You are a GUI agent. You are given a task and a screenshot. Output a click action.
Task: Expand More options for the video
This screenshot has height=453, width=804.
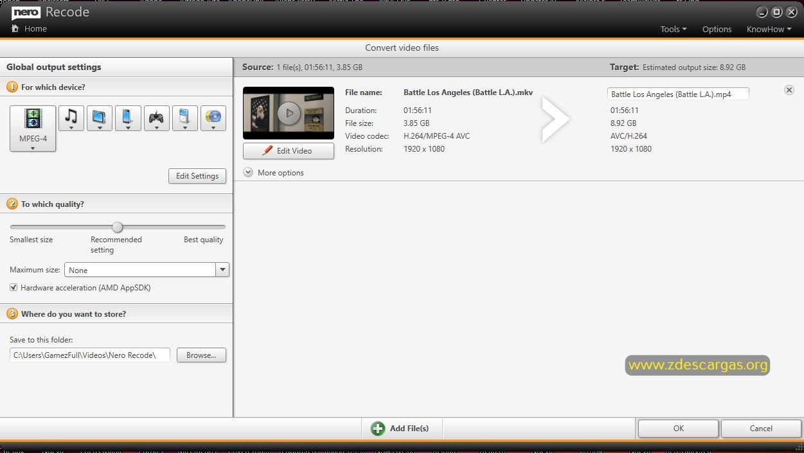pos(274,173)
